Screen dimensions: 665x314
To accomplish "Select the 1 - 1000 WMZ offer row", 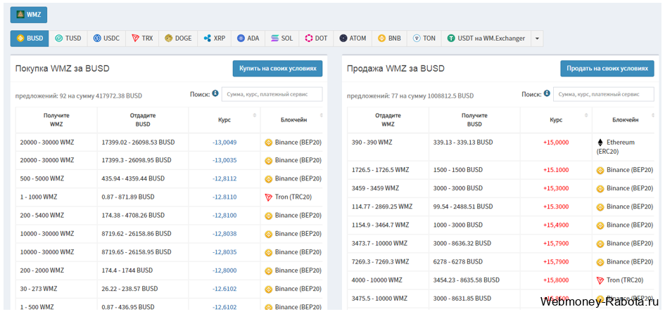I will (x=169, y=197).
